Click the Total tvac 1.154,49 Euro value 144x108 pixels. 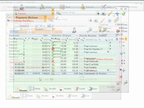click(x=121, y=25)
